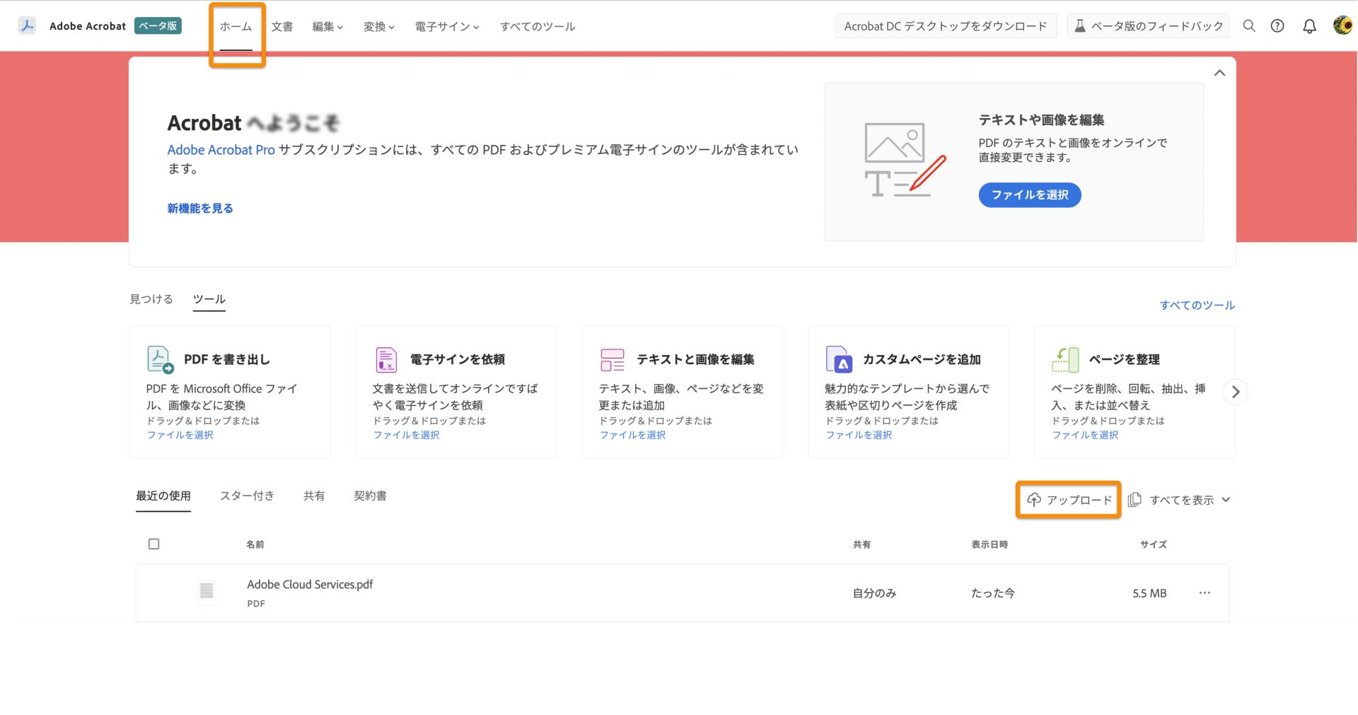
Task: Click the ページを整理 card title
Action: [x=1125, y=359]
